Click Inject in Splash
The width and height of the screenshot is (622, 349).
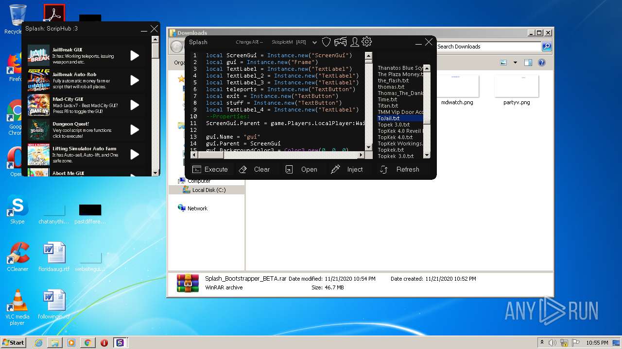[346, 169]
